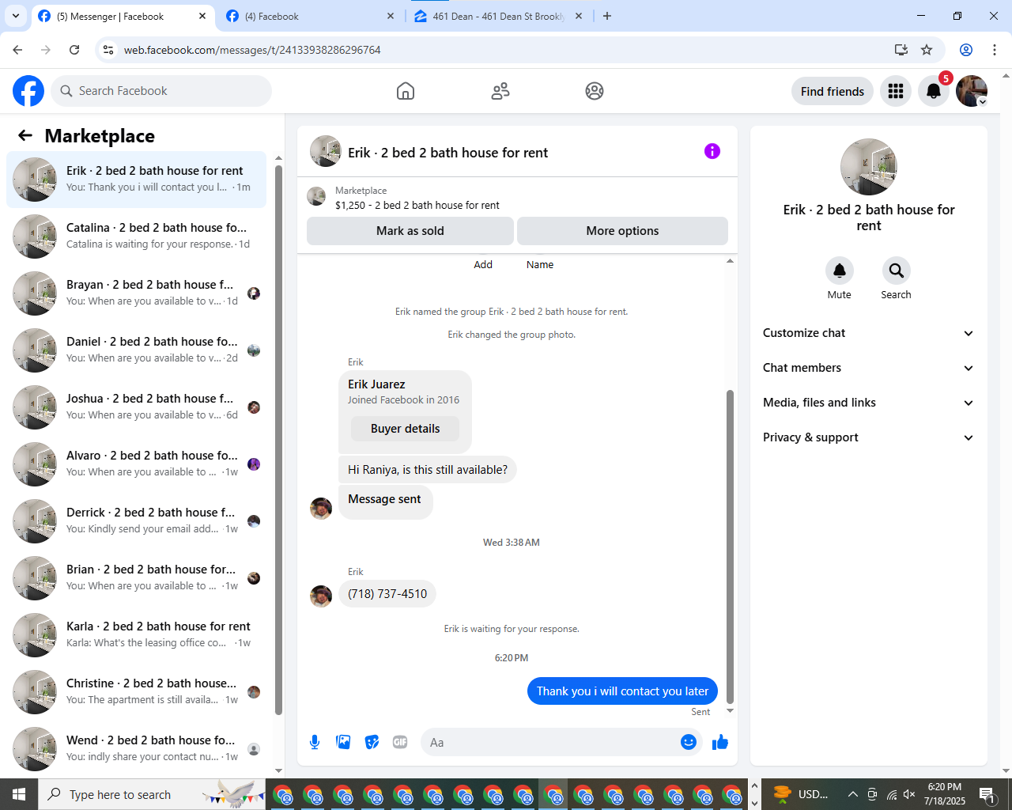Open account profile picture menu

tap(972, 91)
